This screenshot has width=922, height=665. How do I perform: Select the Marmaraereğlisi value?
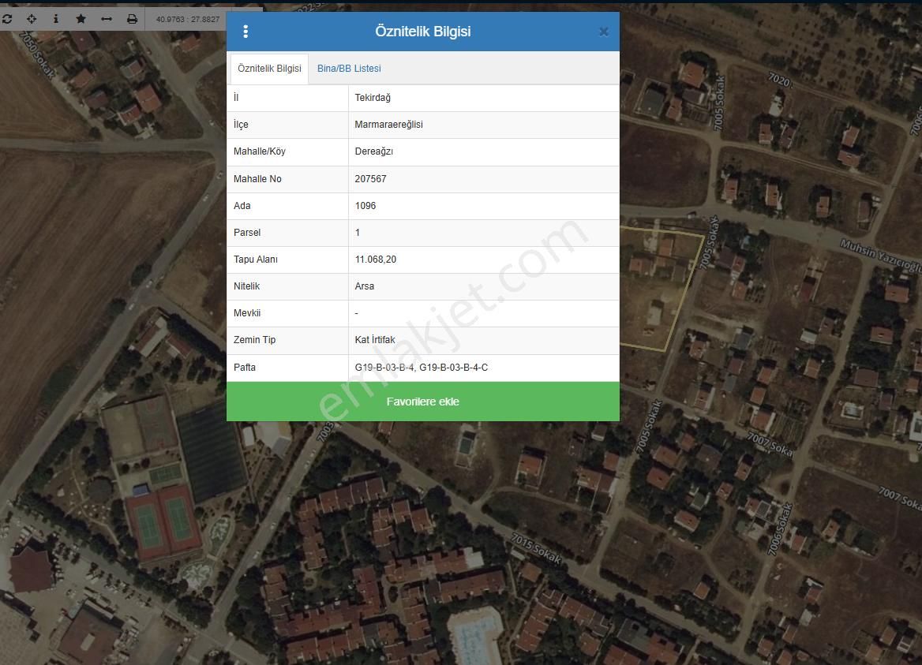(388, 125)
